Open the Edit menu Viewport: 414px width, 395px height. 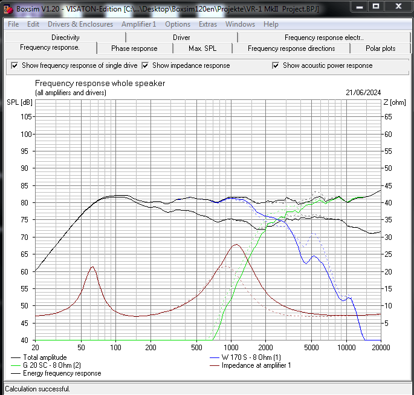tap(33, 24)
